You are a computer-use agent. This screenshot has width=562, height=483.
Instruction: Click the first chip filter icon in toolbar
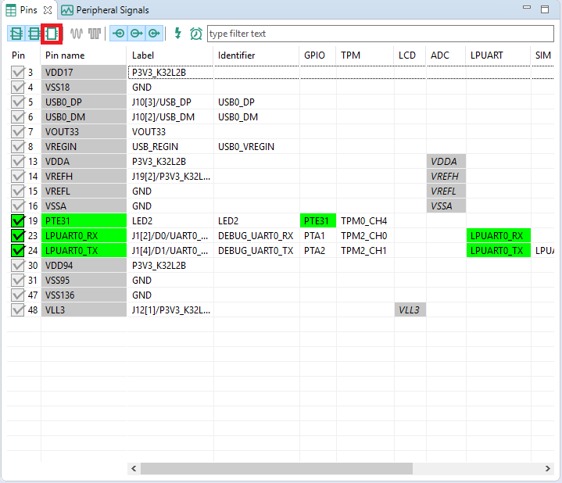point(16,34)
